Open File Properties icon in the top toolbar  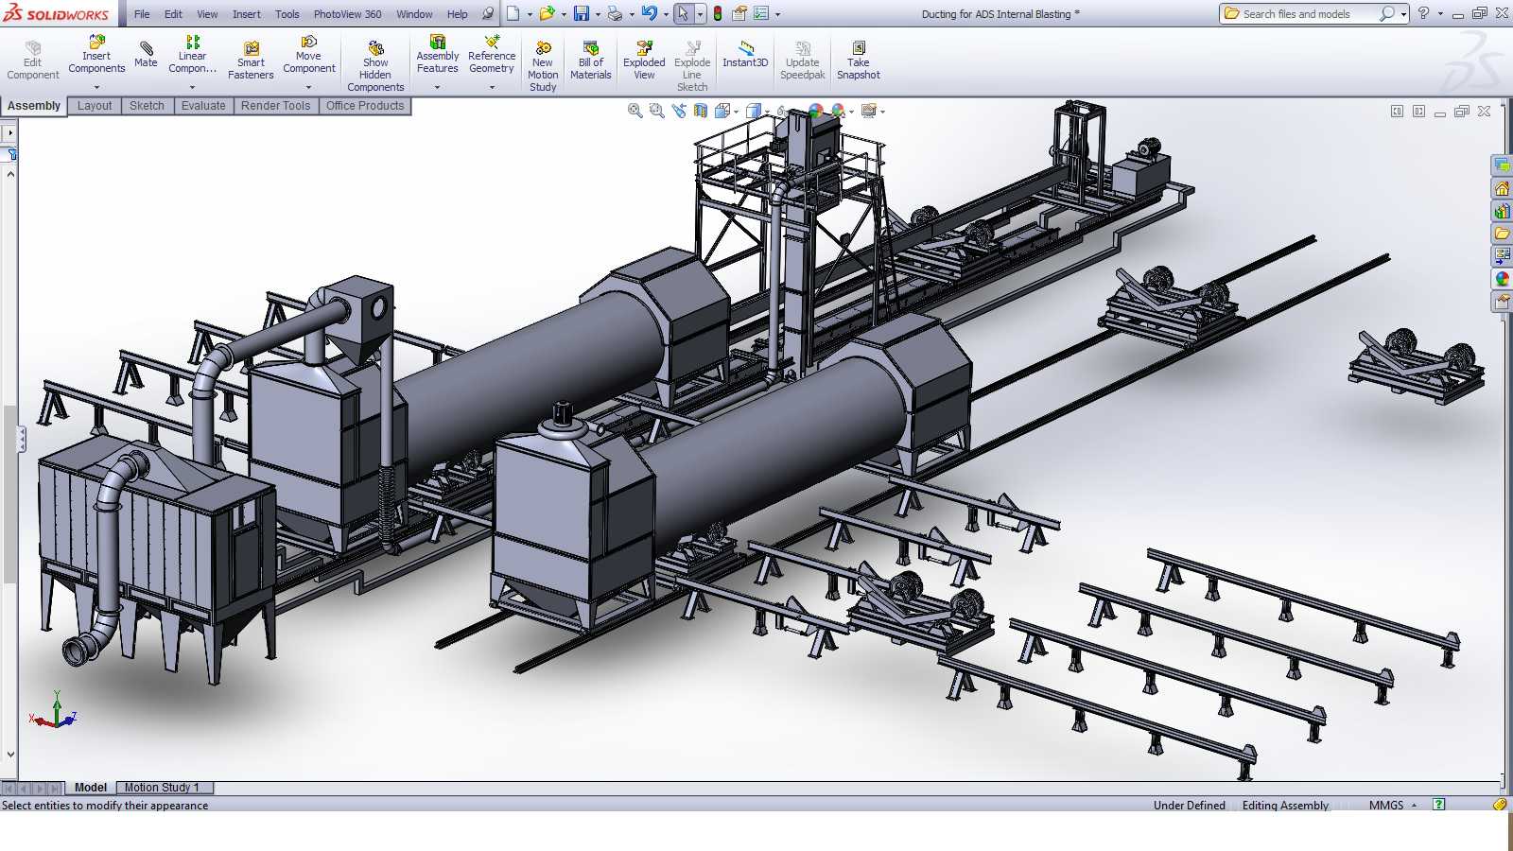click(x=739, y=13)
